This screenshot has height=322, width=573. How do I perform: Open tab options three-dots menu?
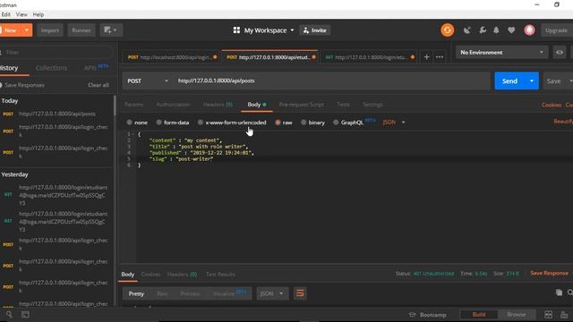coord(440,57)
